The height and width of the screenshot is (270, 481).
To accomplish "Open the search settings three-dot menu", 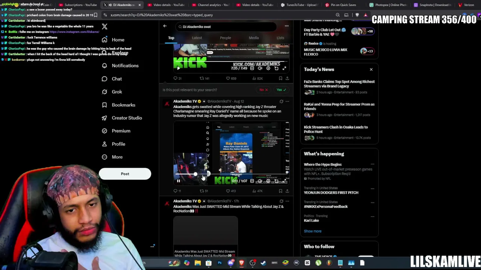I will tap(287, 26).
